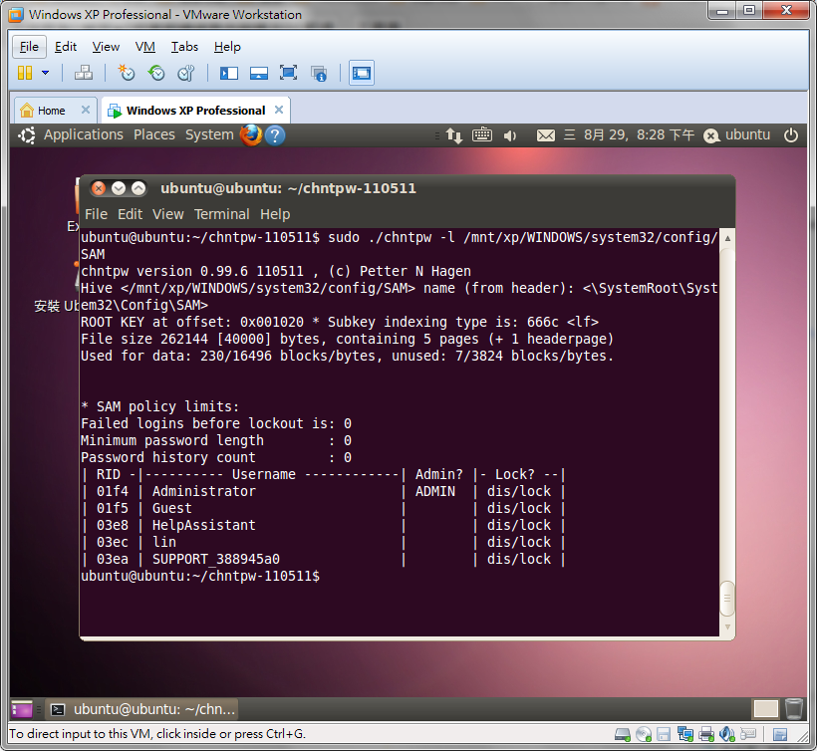This screenshot has height=751, width=817.
Task: Click the HelpAssistant user entry
Action: coord(203,525)
